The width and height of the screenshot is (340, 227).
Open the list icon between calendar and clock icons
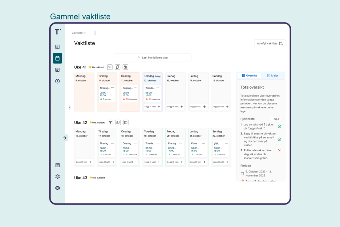pyautogui.click(x=57, y=70)
